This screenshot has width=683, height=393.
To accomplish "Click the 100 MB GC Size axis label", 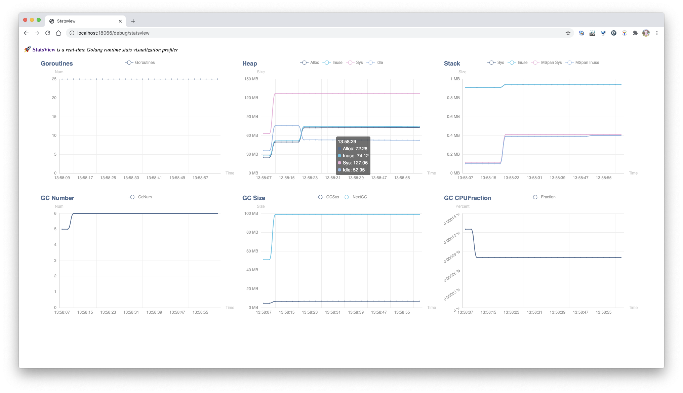I will [251, 213].
